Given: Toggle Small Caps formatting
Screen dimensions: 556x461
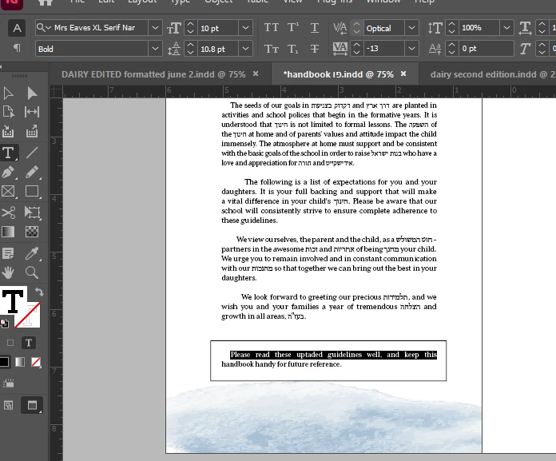Looking at the screenshot, I should [272, 49].
